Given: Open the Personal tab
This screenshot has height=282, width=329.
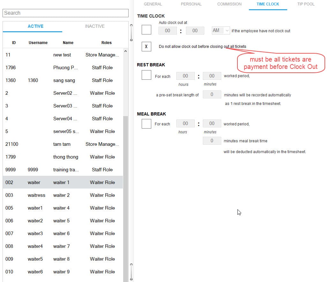Looking at the screenshot, I should (191, 4).
